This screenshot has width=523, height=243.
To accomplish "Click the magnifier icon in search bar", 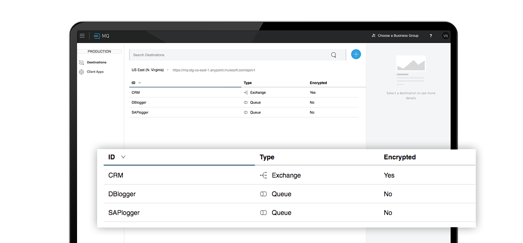I will click(x=333, y=55).
